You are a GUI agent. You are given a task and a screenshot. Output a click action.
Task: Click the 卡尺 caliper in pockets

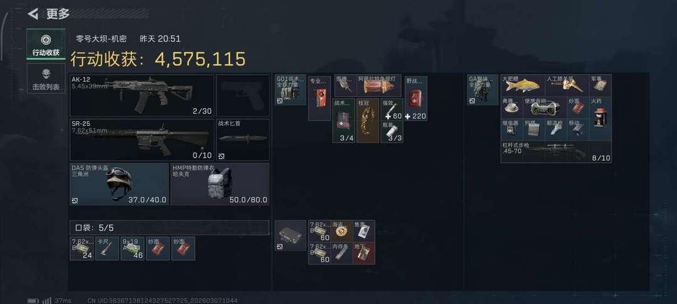click(107, 248)
